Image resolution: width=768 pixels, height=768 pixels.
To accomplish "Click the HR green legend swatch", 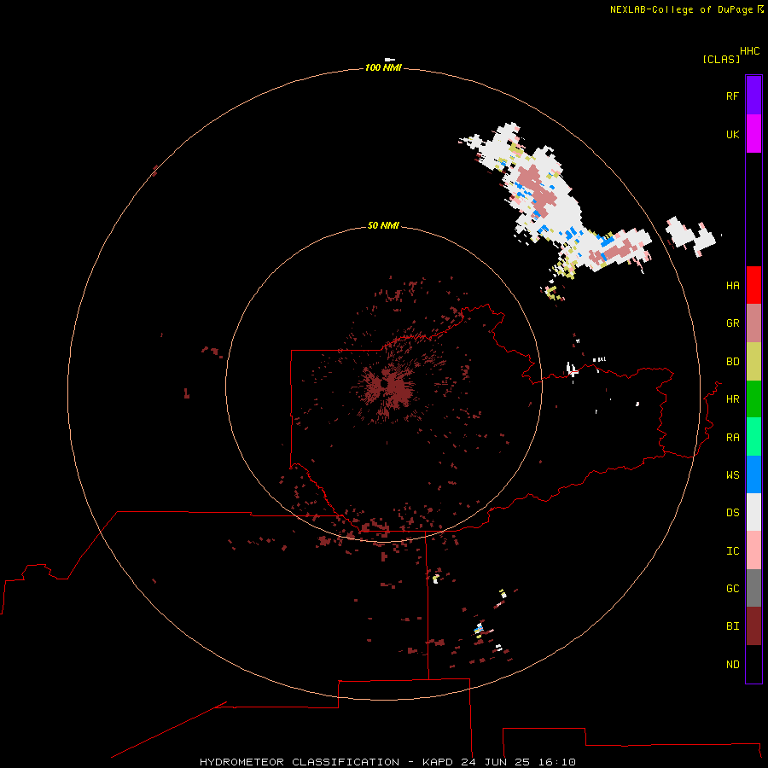I will (x=753, y=399).
